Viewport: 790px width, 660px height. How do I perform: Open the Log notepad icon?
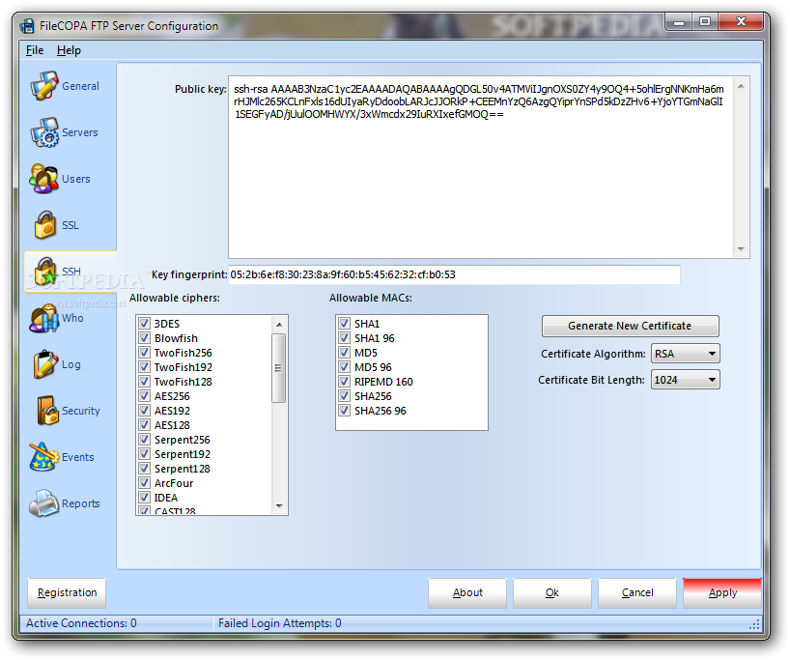44,364
